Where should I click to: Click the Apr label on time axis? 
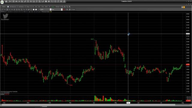click(94, 103)
